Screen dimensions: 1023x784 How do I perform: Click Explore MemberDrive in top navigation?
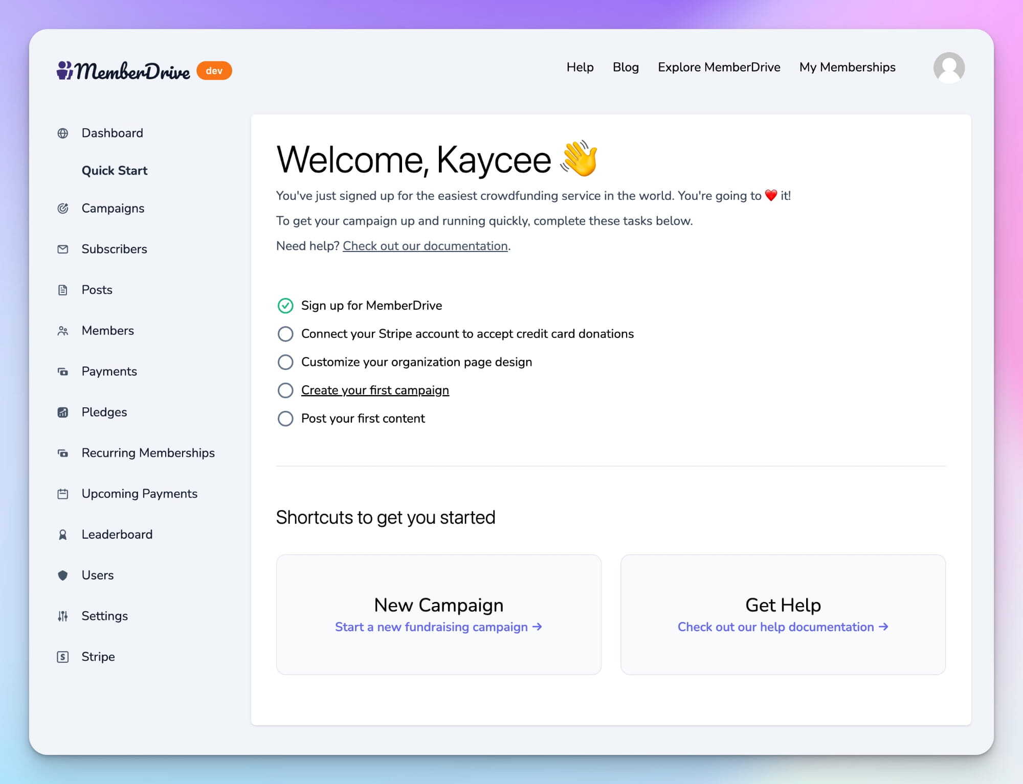[719, 67]
